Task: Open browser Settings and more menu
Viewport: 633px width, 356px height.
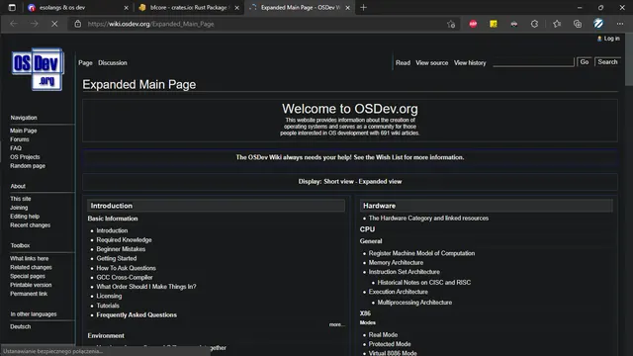Action: pos(620,24)
